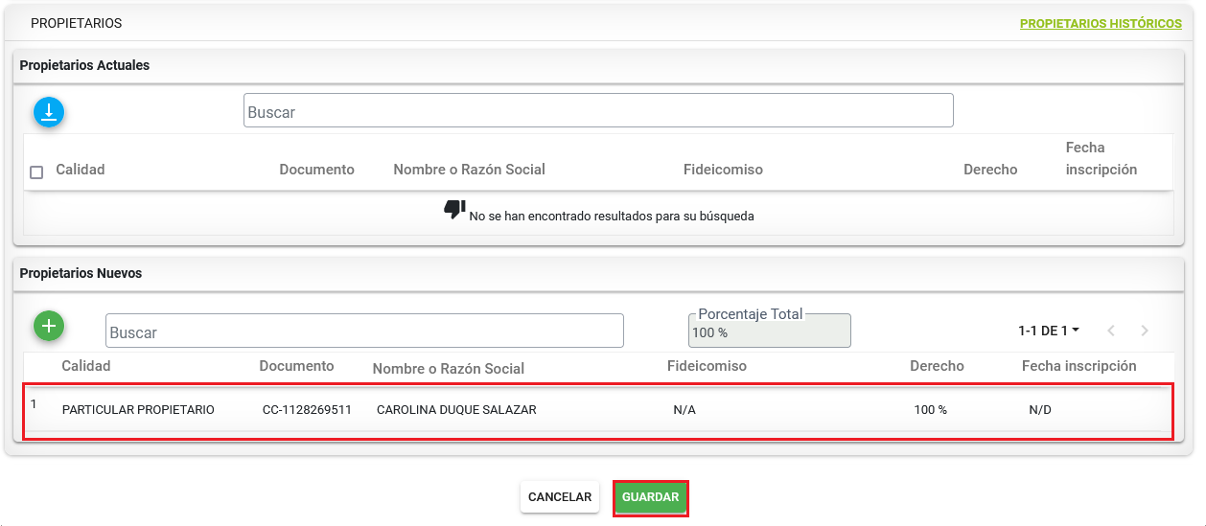Viewport: 1206px width, 526px height.
Task: Click the CC-1128269511 document cell
Action: click(x=307, y=410)
